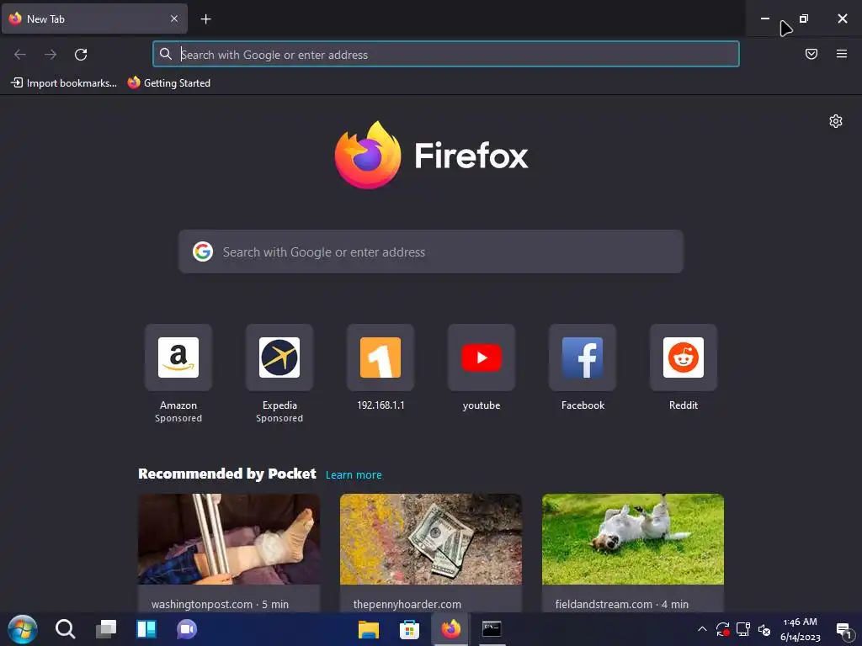Click the Google logo in search box
The image size is (862, 646).
pyautogui.click(x=203, y=252)
